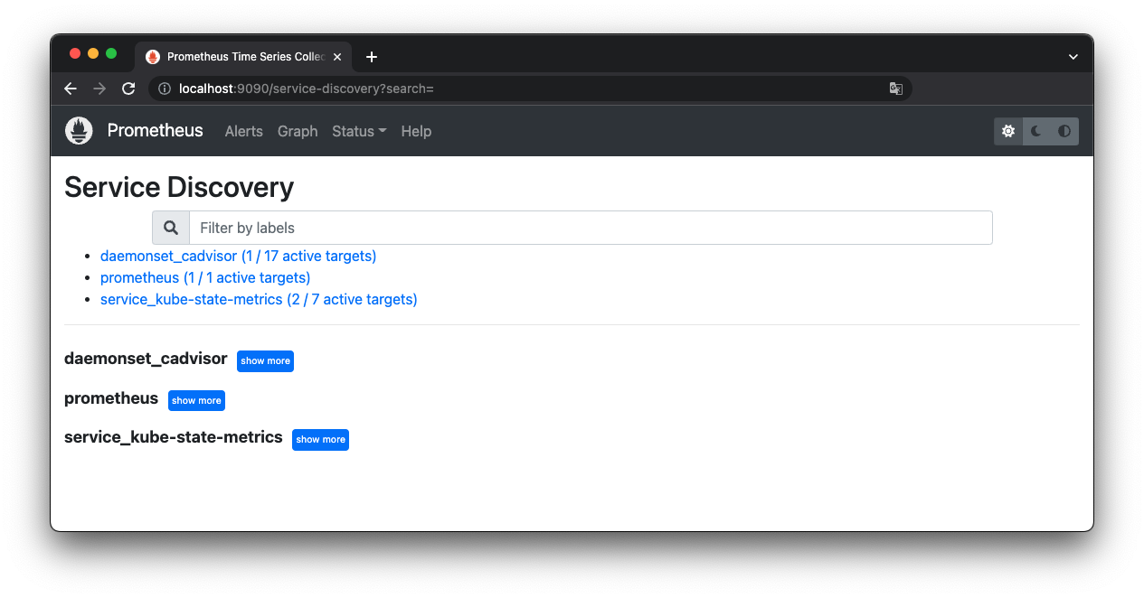Reload the page with refresh icon

[x=128, y=89]
